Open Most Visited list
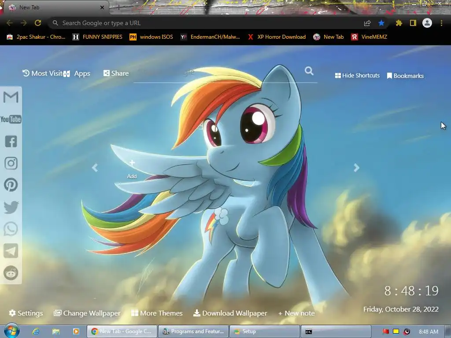 (x=43, y=73)
